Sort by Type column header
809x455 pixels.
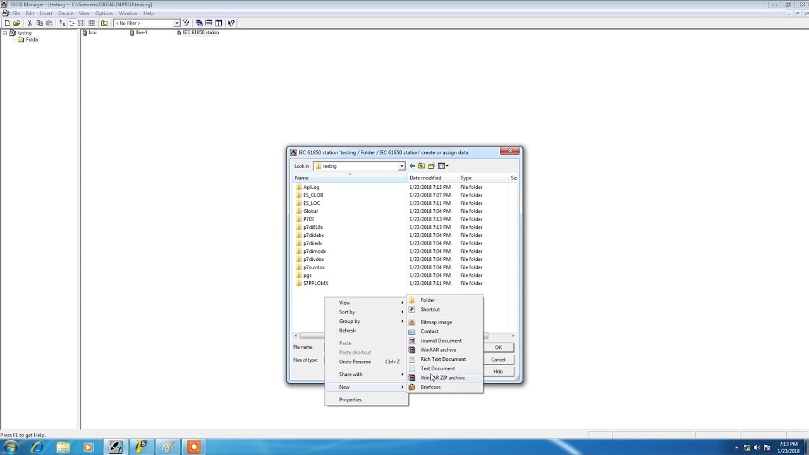(x=484, y=178)
